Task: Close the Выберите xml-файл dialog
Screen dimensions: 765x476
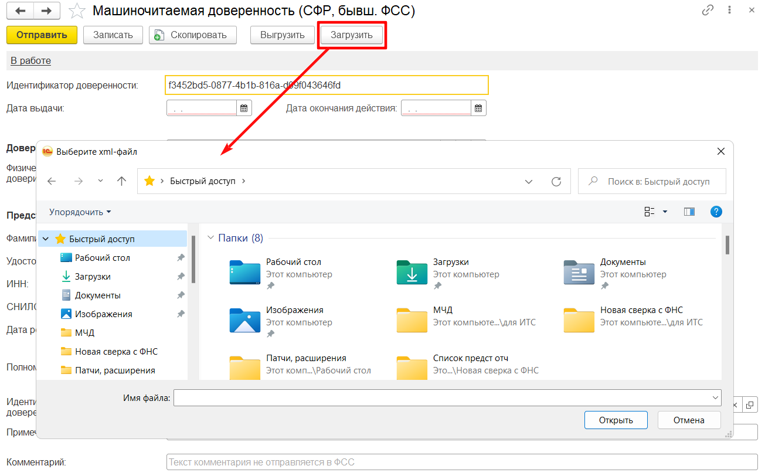Action: click(x=721, y=151)
